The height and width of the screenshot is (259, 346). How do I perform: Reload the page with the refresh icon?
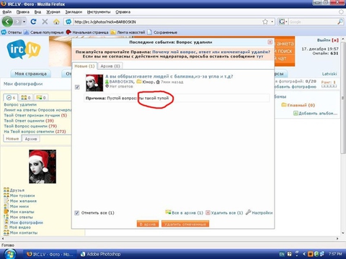[x=33, y=22]
